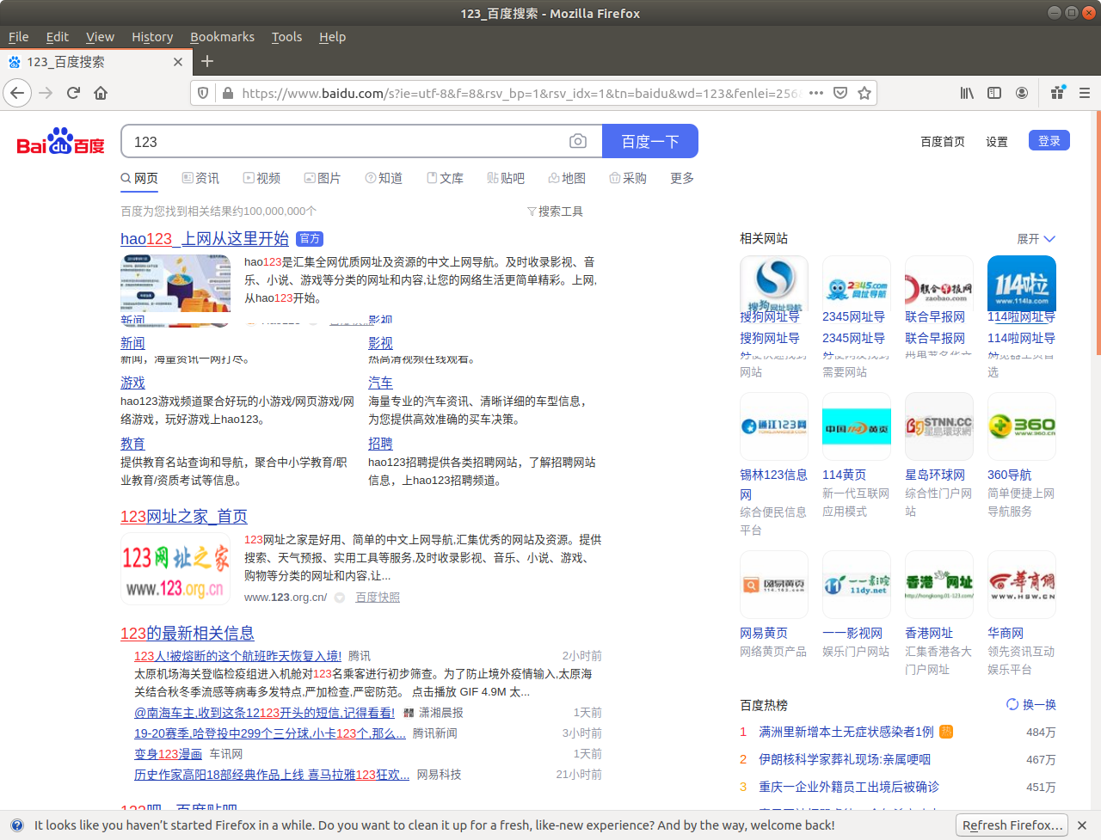The image size is (1101, 840).
Task: Open the Help menu
Action: tap(332, 37)
